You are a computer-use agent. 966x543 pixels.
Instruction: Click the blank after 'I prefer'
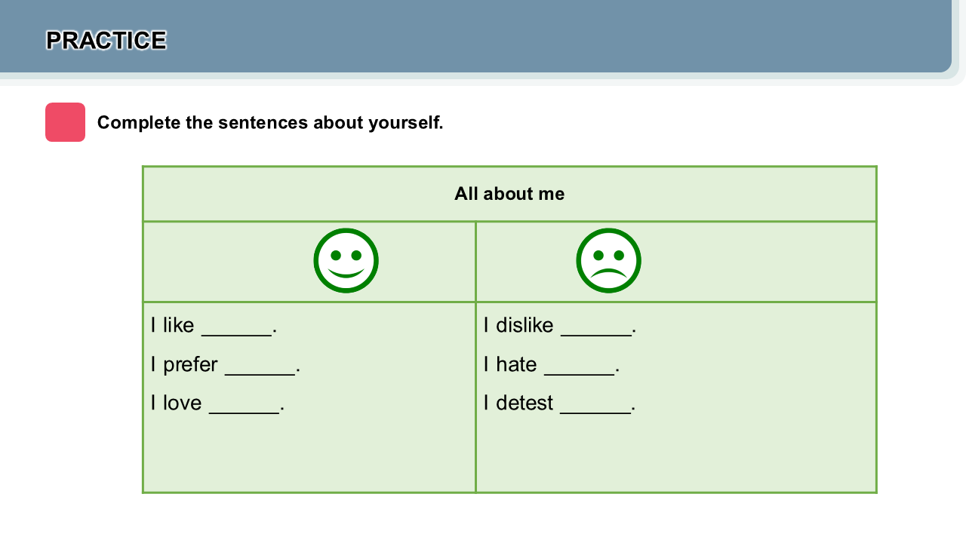pos(260,366)
